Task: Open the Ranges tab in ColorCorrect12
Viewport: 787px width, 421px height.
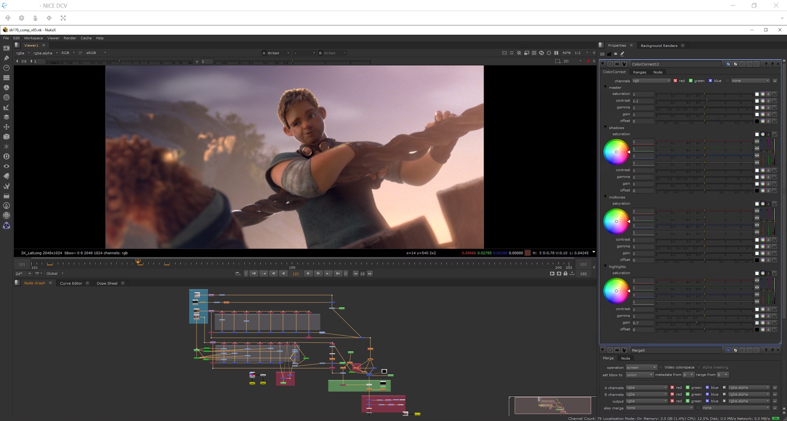Action: tap(639, 72)
